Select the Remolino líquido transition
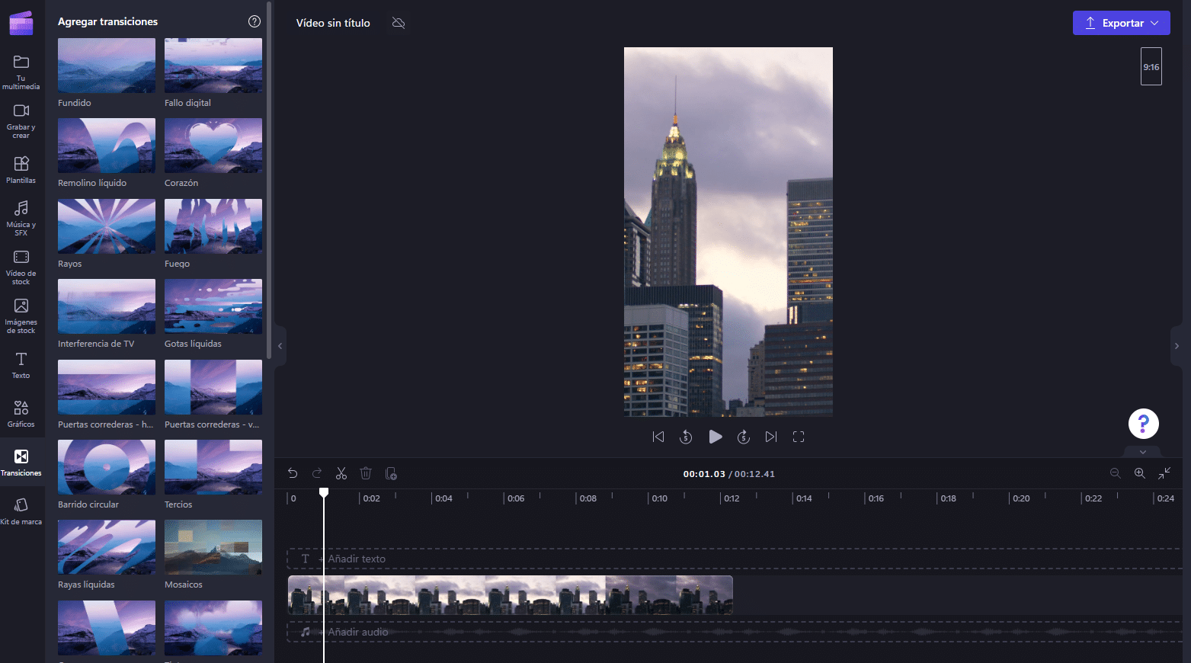 107,146
